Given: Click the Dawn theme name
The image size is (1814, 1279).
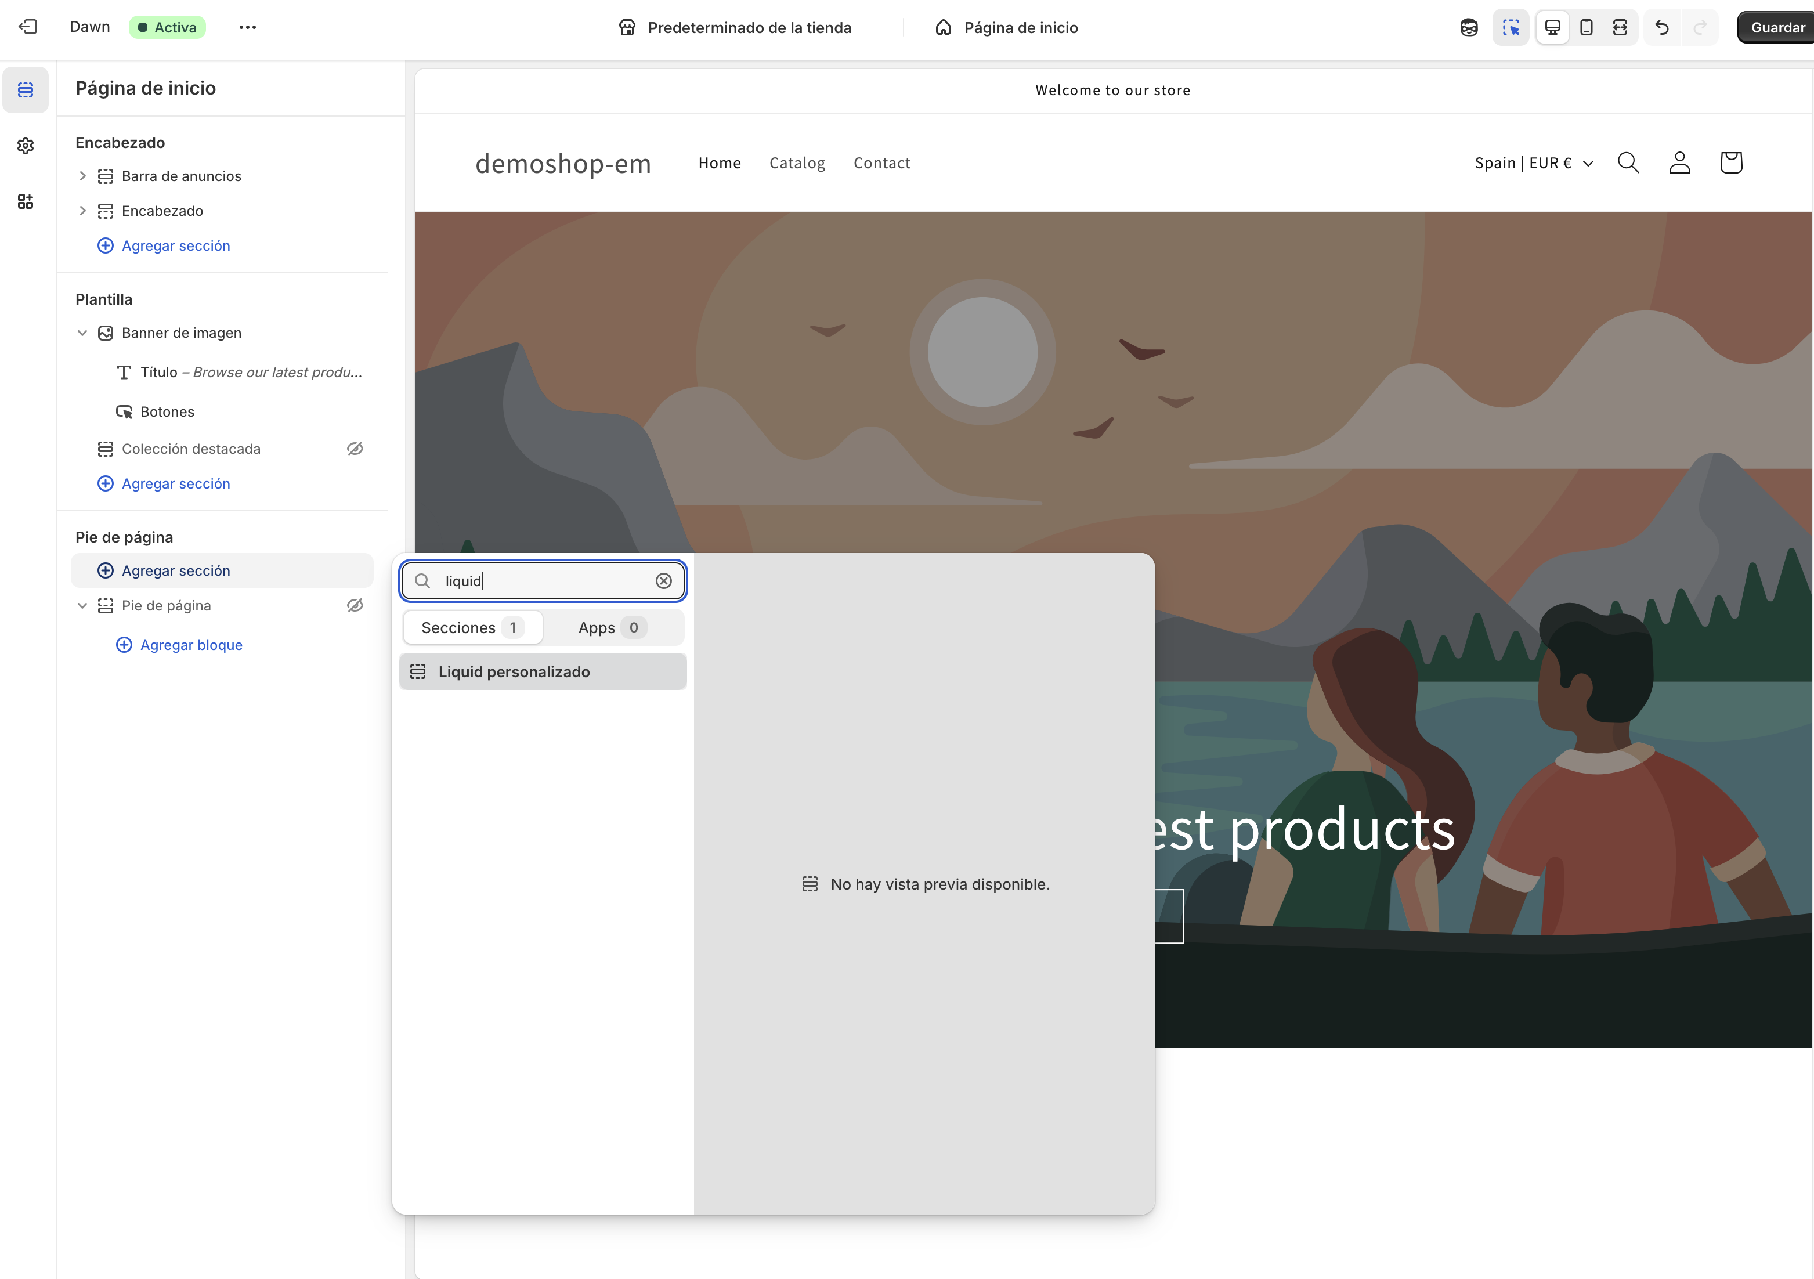Looking at the screenshot, I should pos(90,27).
